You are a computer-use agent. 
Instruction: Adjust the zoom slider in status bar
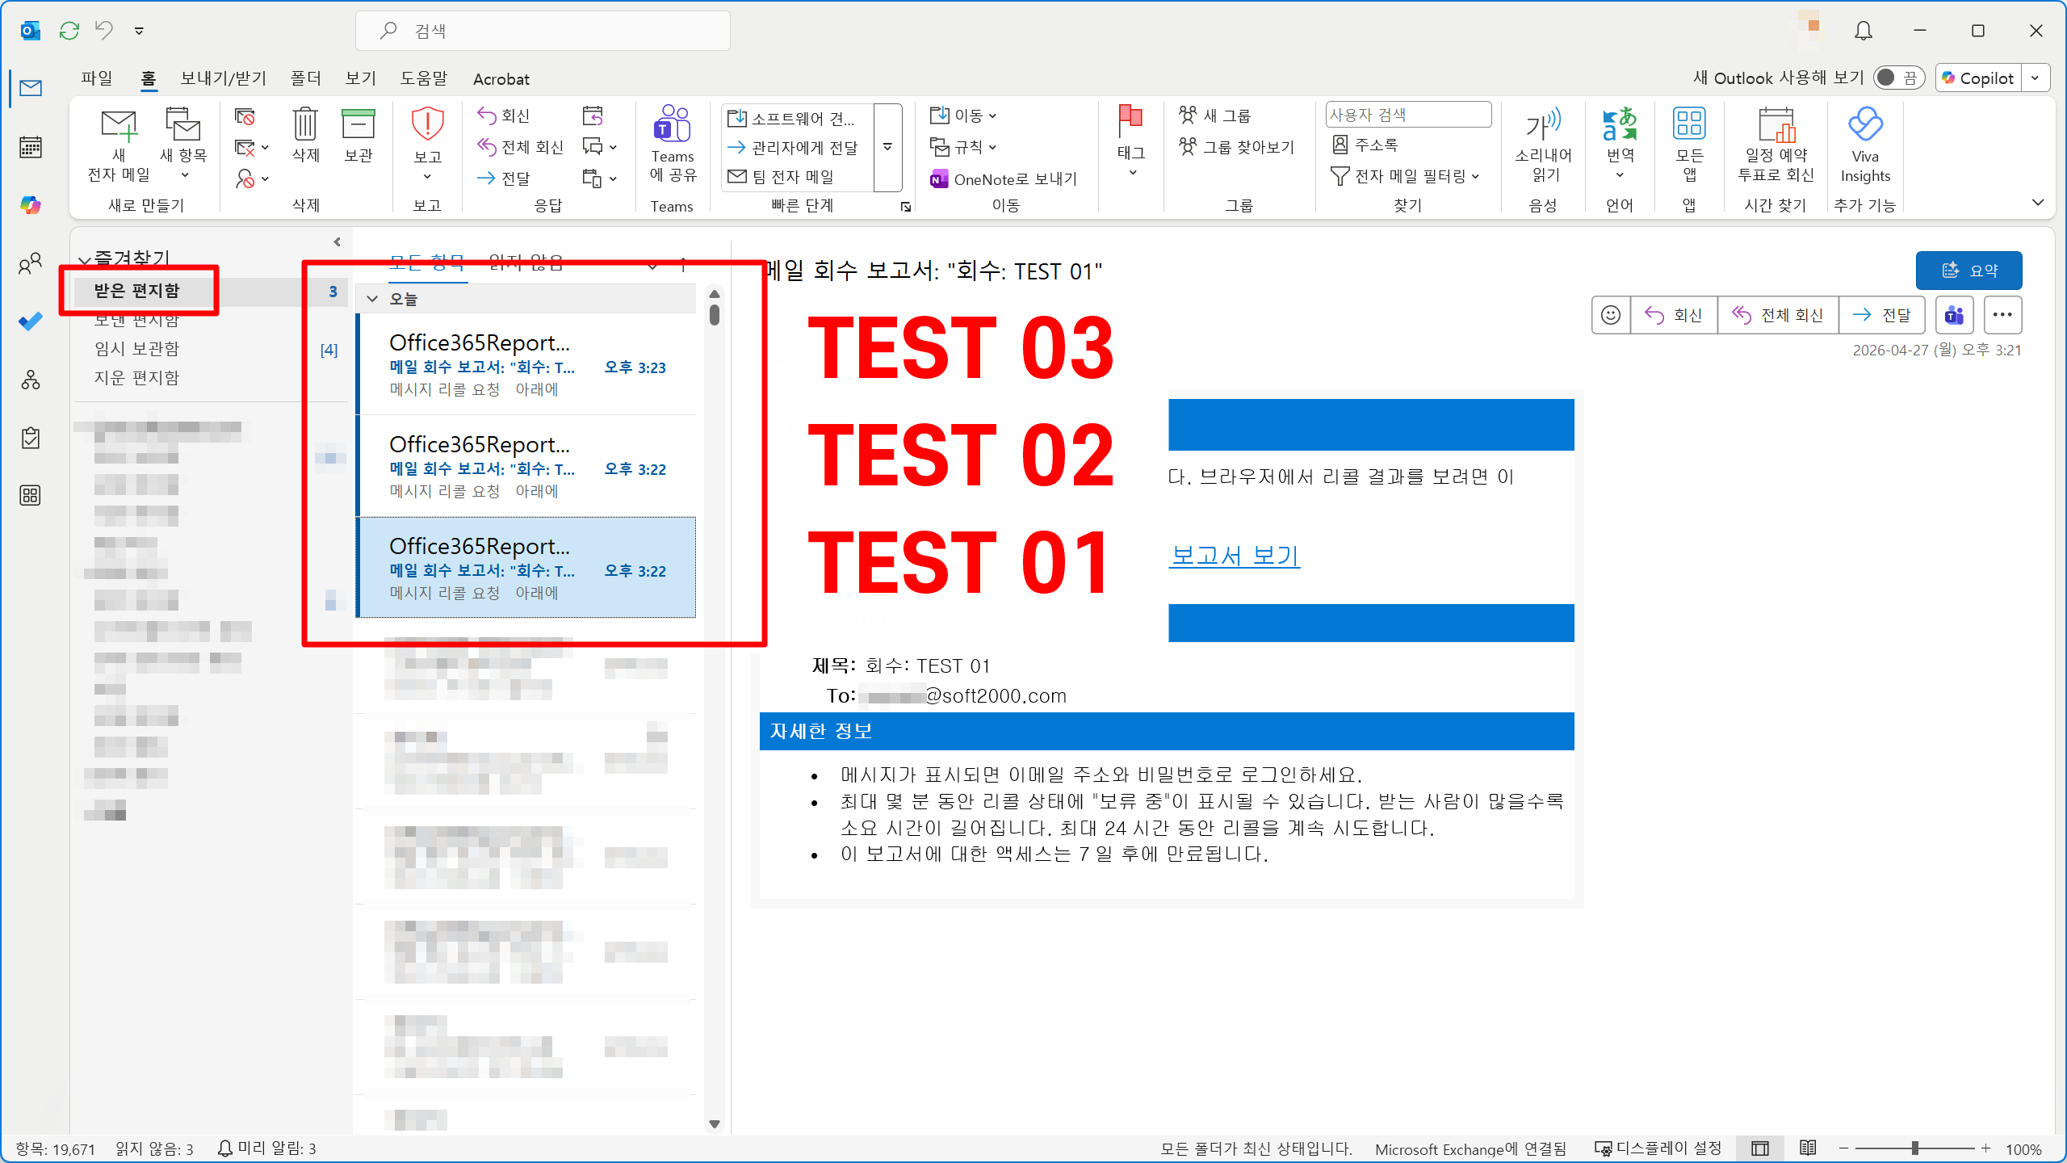(1915, 1148)
